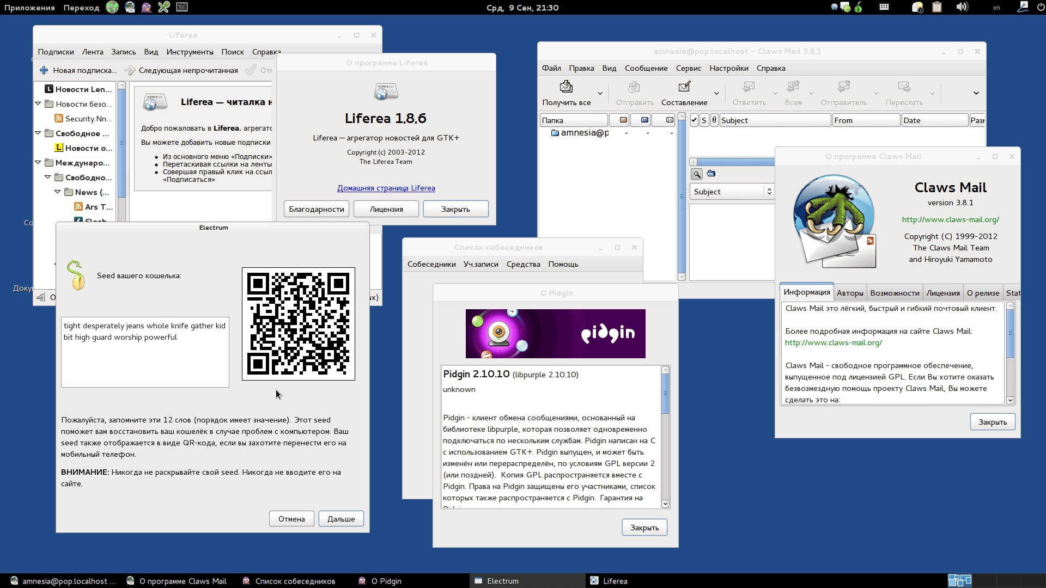Viewport: 1046px width, 588px height.
Task: Collapse the 'Свободно...' subfolder in Liferea
Action: (x=48, y=177)
